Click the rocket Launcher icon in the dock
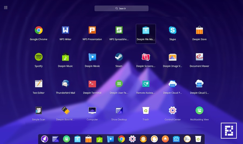The height and width of the screenshot is (144, 243). 45,139
